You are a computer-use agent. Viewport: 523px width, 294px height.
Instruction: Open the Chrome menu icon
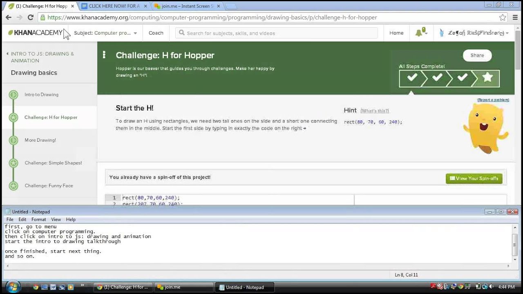(514, 17)
